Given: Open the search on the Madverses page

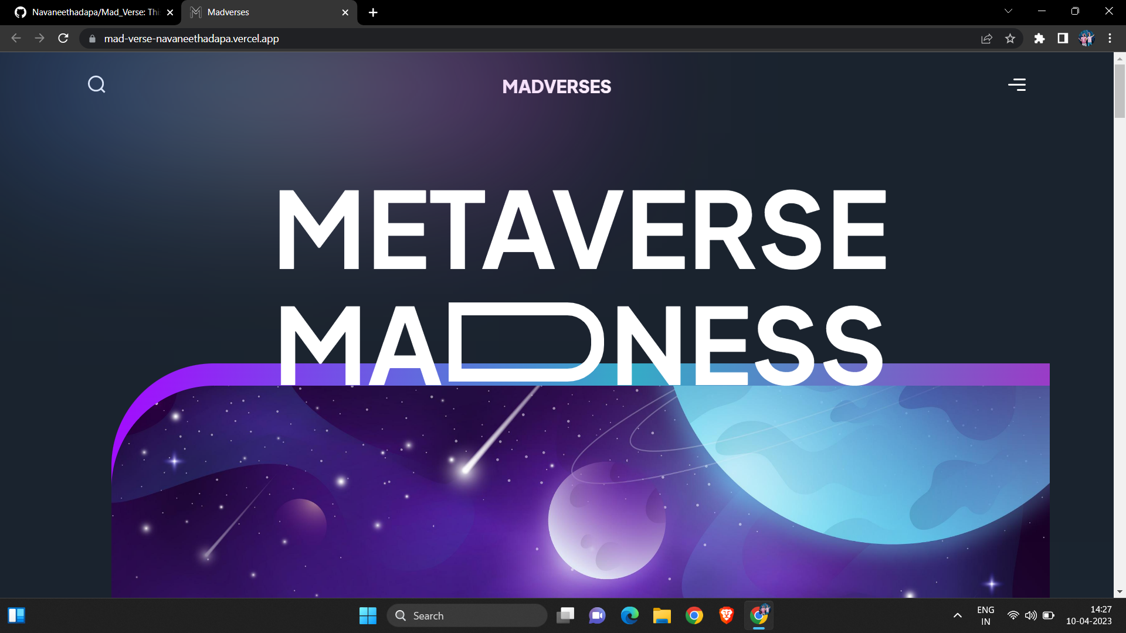Looking at the screenshot, I should tap(96, 84).
